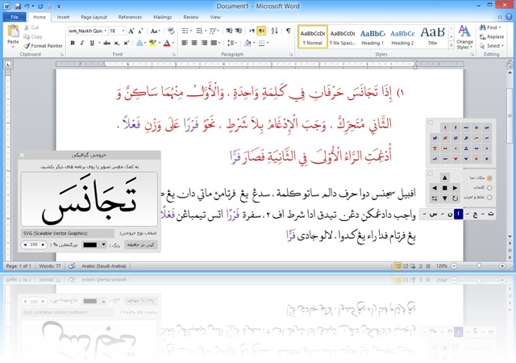This screenshot has height=363, width=516.
Task: Select the 'کلمات' radio option
Action: [491, 187]
